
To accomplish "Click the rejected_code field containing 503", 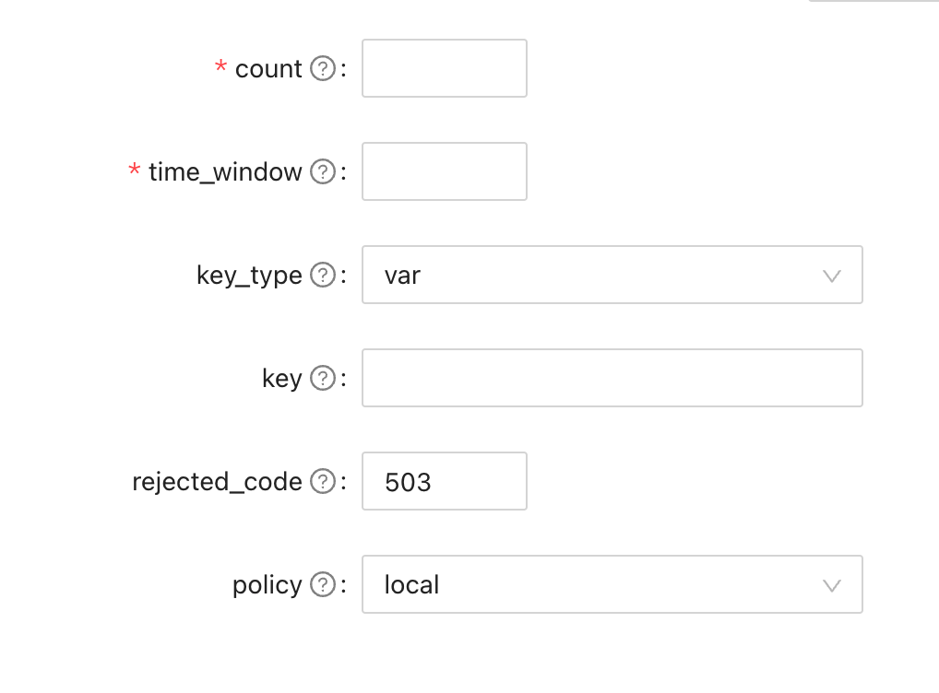I will point(444,481).
